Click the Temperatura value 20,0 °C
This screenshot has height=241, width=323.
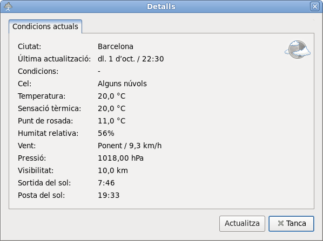[x=111, y=96]
